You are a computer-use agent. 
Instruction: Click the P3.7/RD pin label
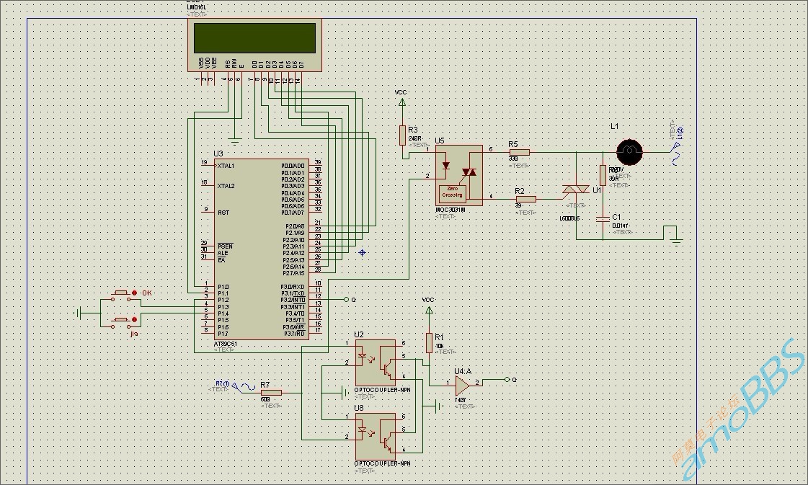tap(294, 334)
